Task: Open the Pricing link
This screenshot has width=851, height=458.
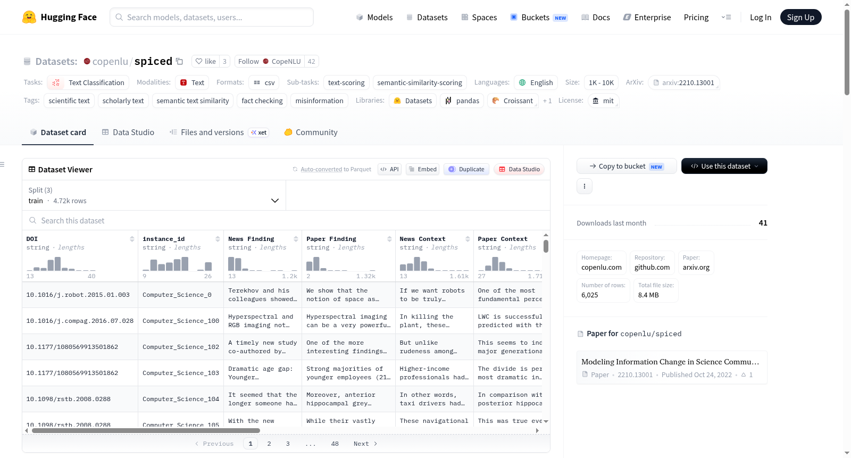Action: tap(696, 17)
